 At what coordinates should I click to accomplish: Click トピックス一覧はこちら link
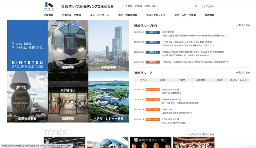point(201,134)
